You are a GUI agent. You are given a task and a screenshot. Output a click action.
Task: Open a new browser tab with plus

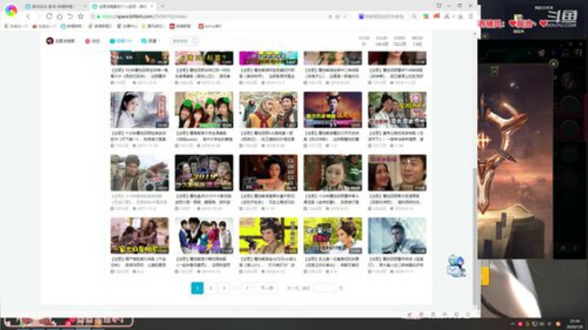(x=163, y=7)
